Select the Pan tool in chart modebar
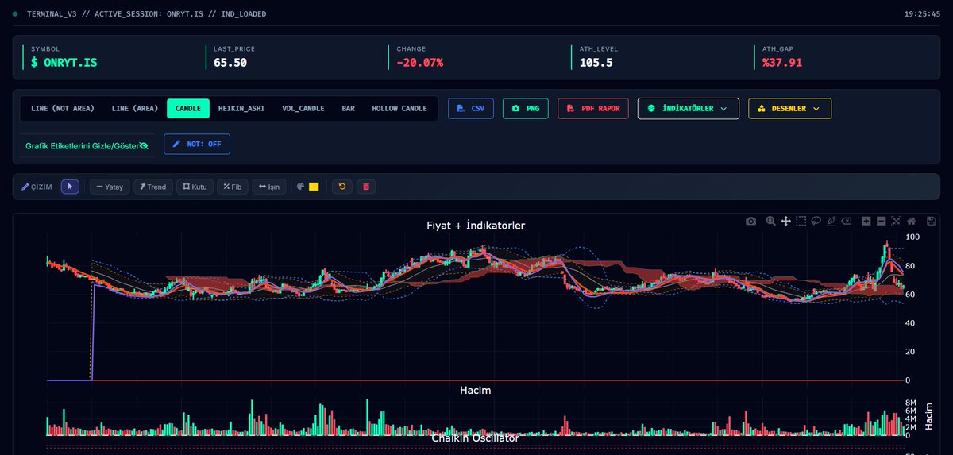Image resolution: width=953 pixels, height=455 pixels. click(x=786, y=222)
